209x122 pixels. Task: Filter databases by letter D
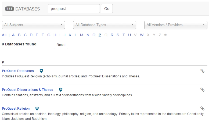point(31,35)
